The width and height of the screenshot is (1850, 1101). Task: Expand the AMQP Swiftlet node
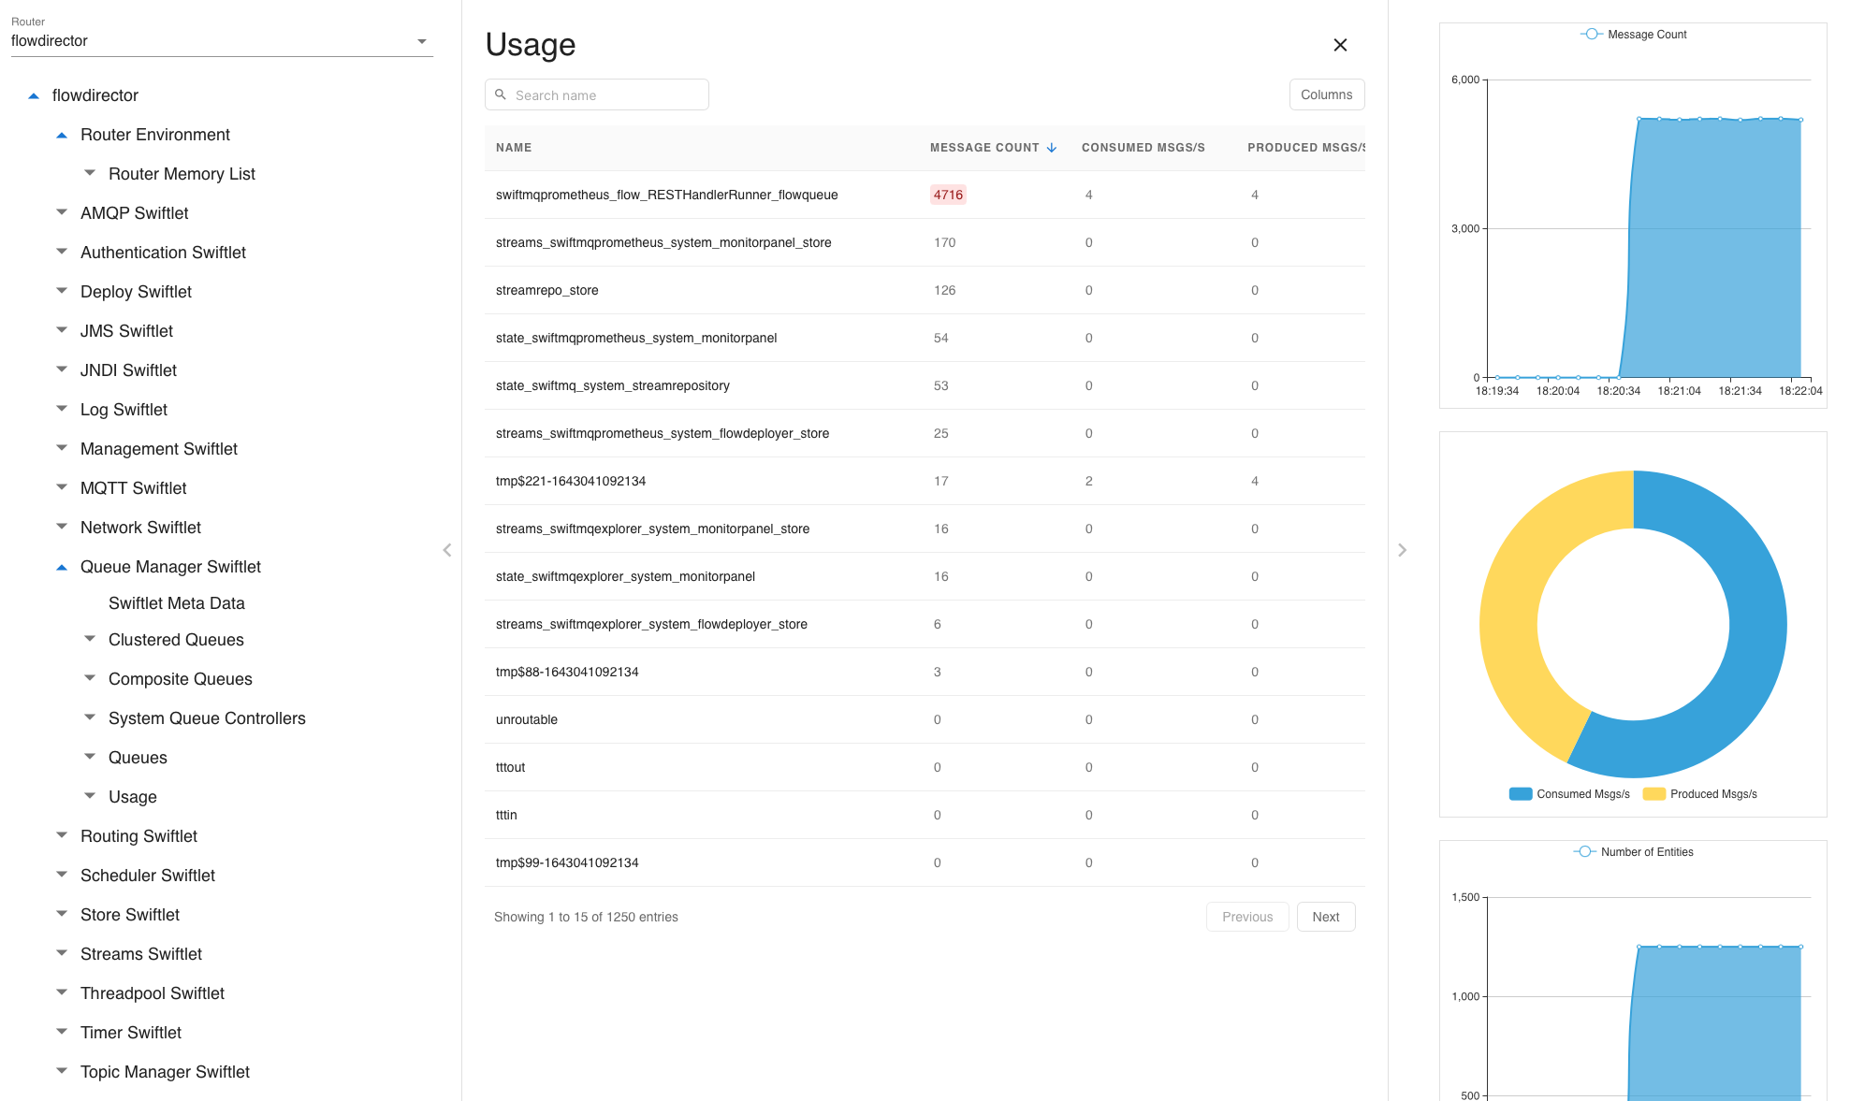coord(62,213)
